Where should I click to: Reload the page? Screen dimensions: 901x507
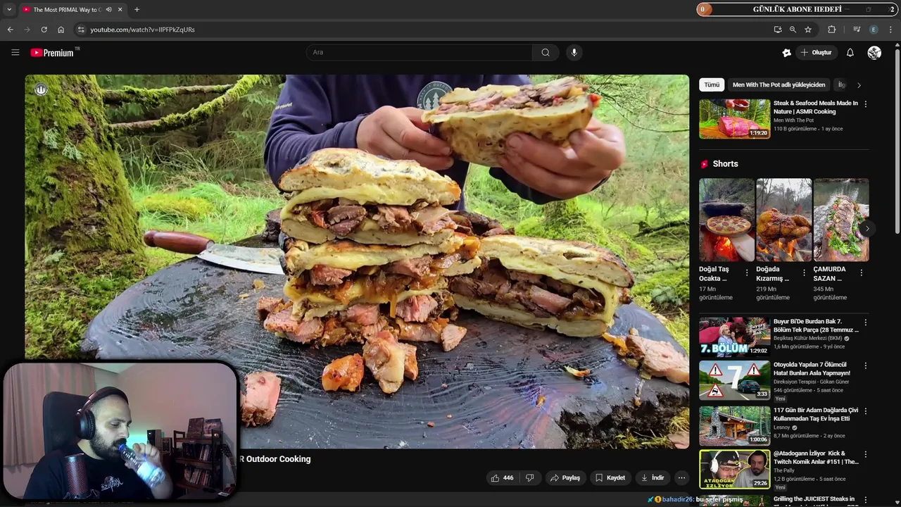[44, 30]
